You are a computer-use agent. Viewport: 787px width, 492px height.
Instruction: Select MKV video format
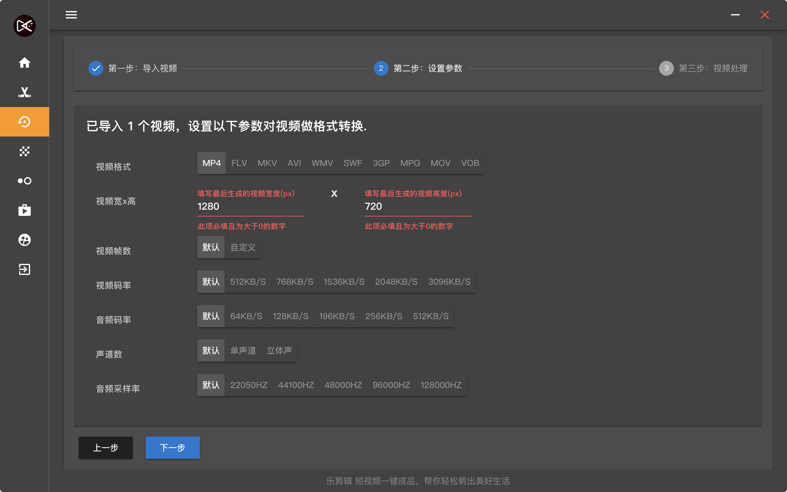pyautogui.click(x=267, y=163)
